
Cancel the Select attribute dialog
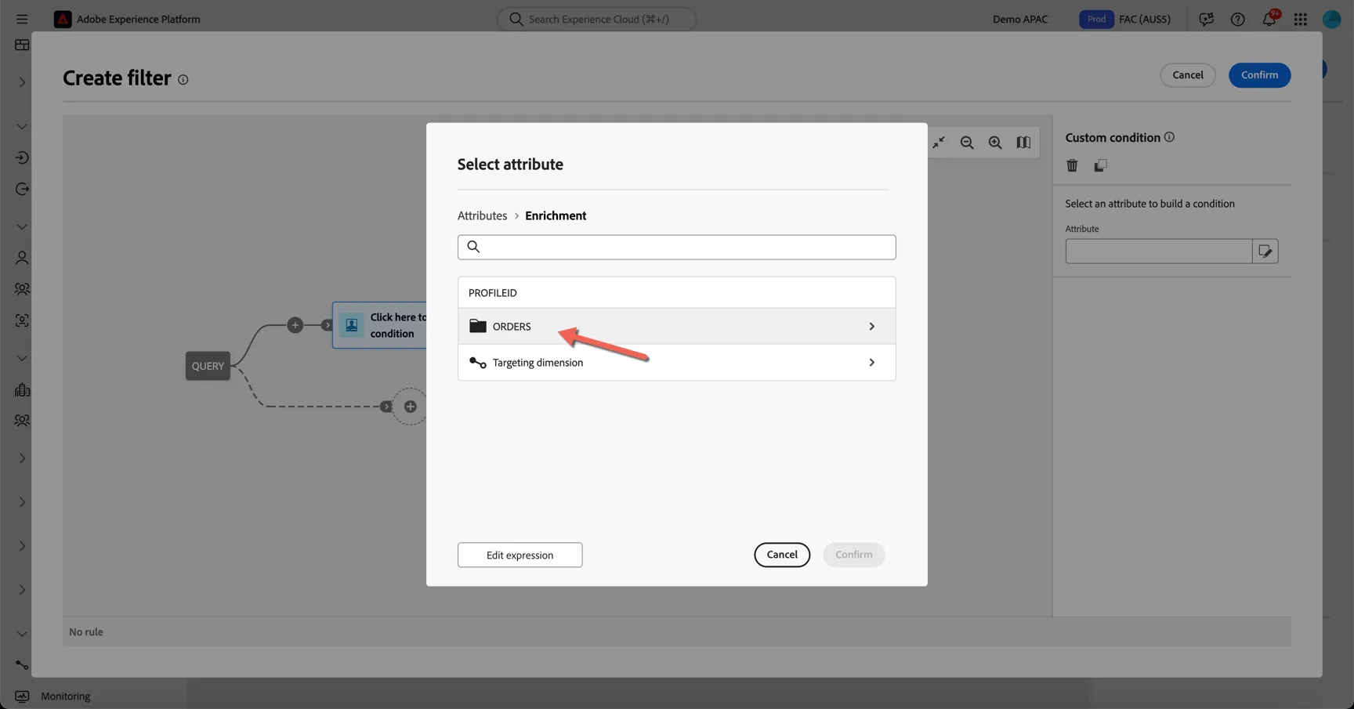782,555
